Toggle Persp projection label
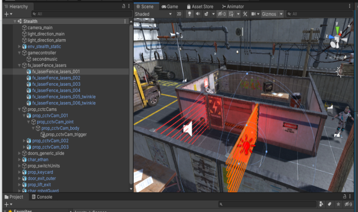358x212 pixels. 338,58
